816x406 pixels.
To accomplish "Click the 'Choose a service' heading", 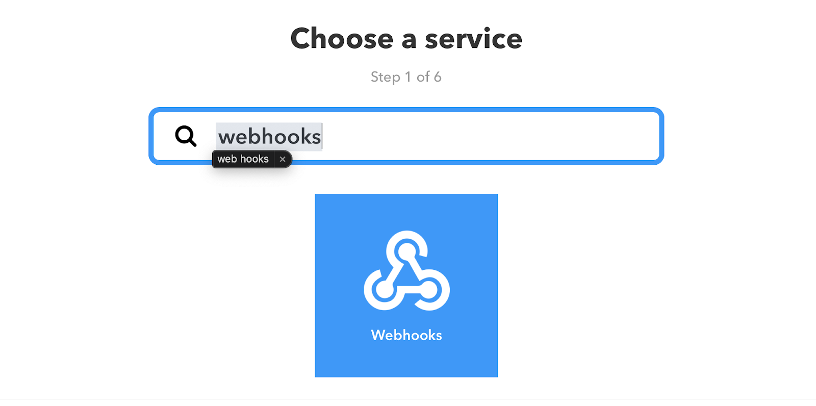I will pyautogui.click(x=406, y=39).
